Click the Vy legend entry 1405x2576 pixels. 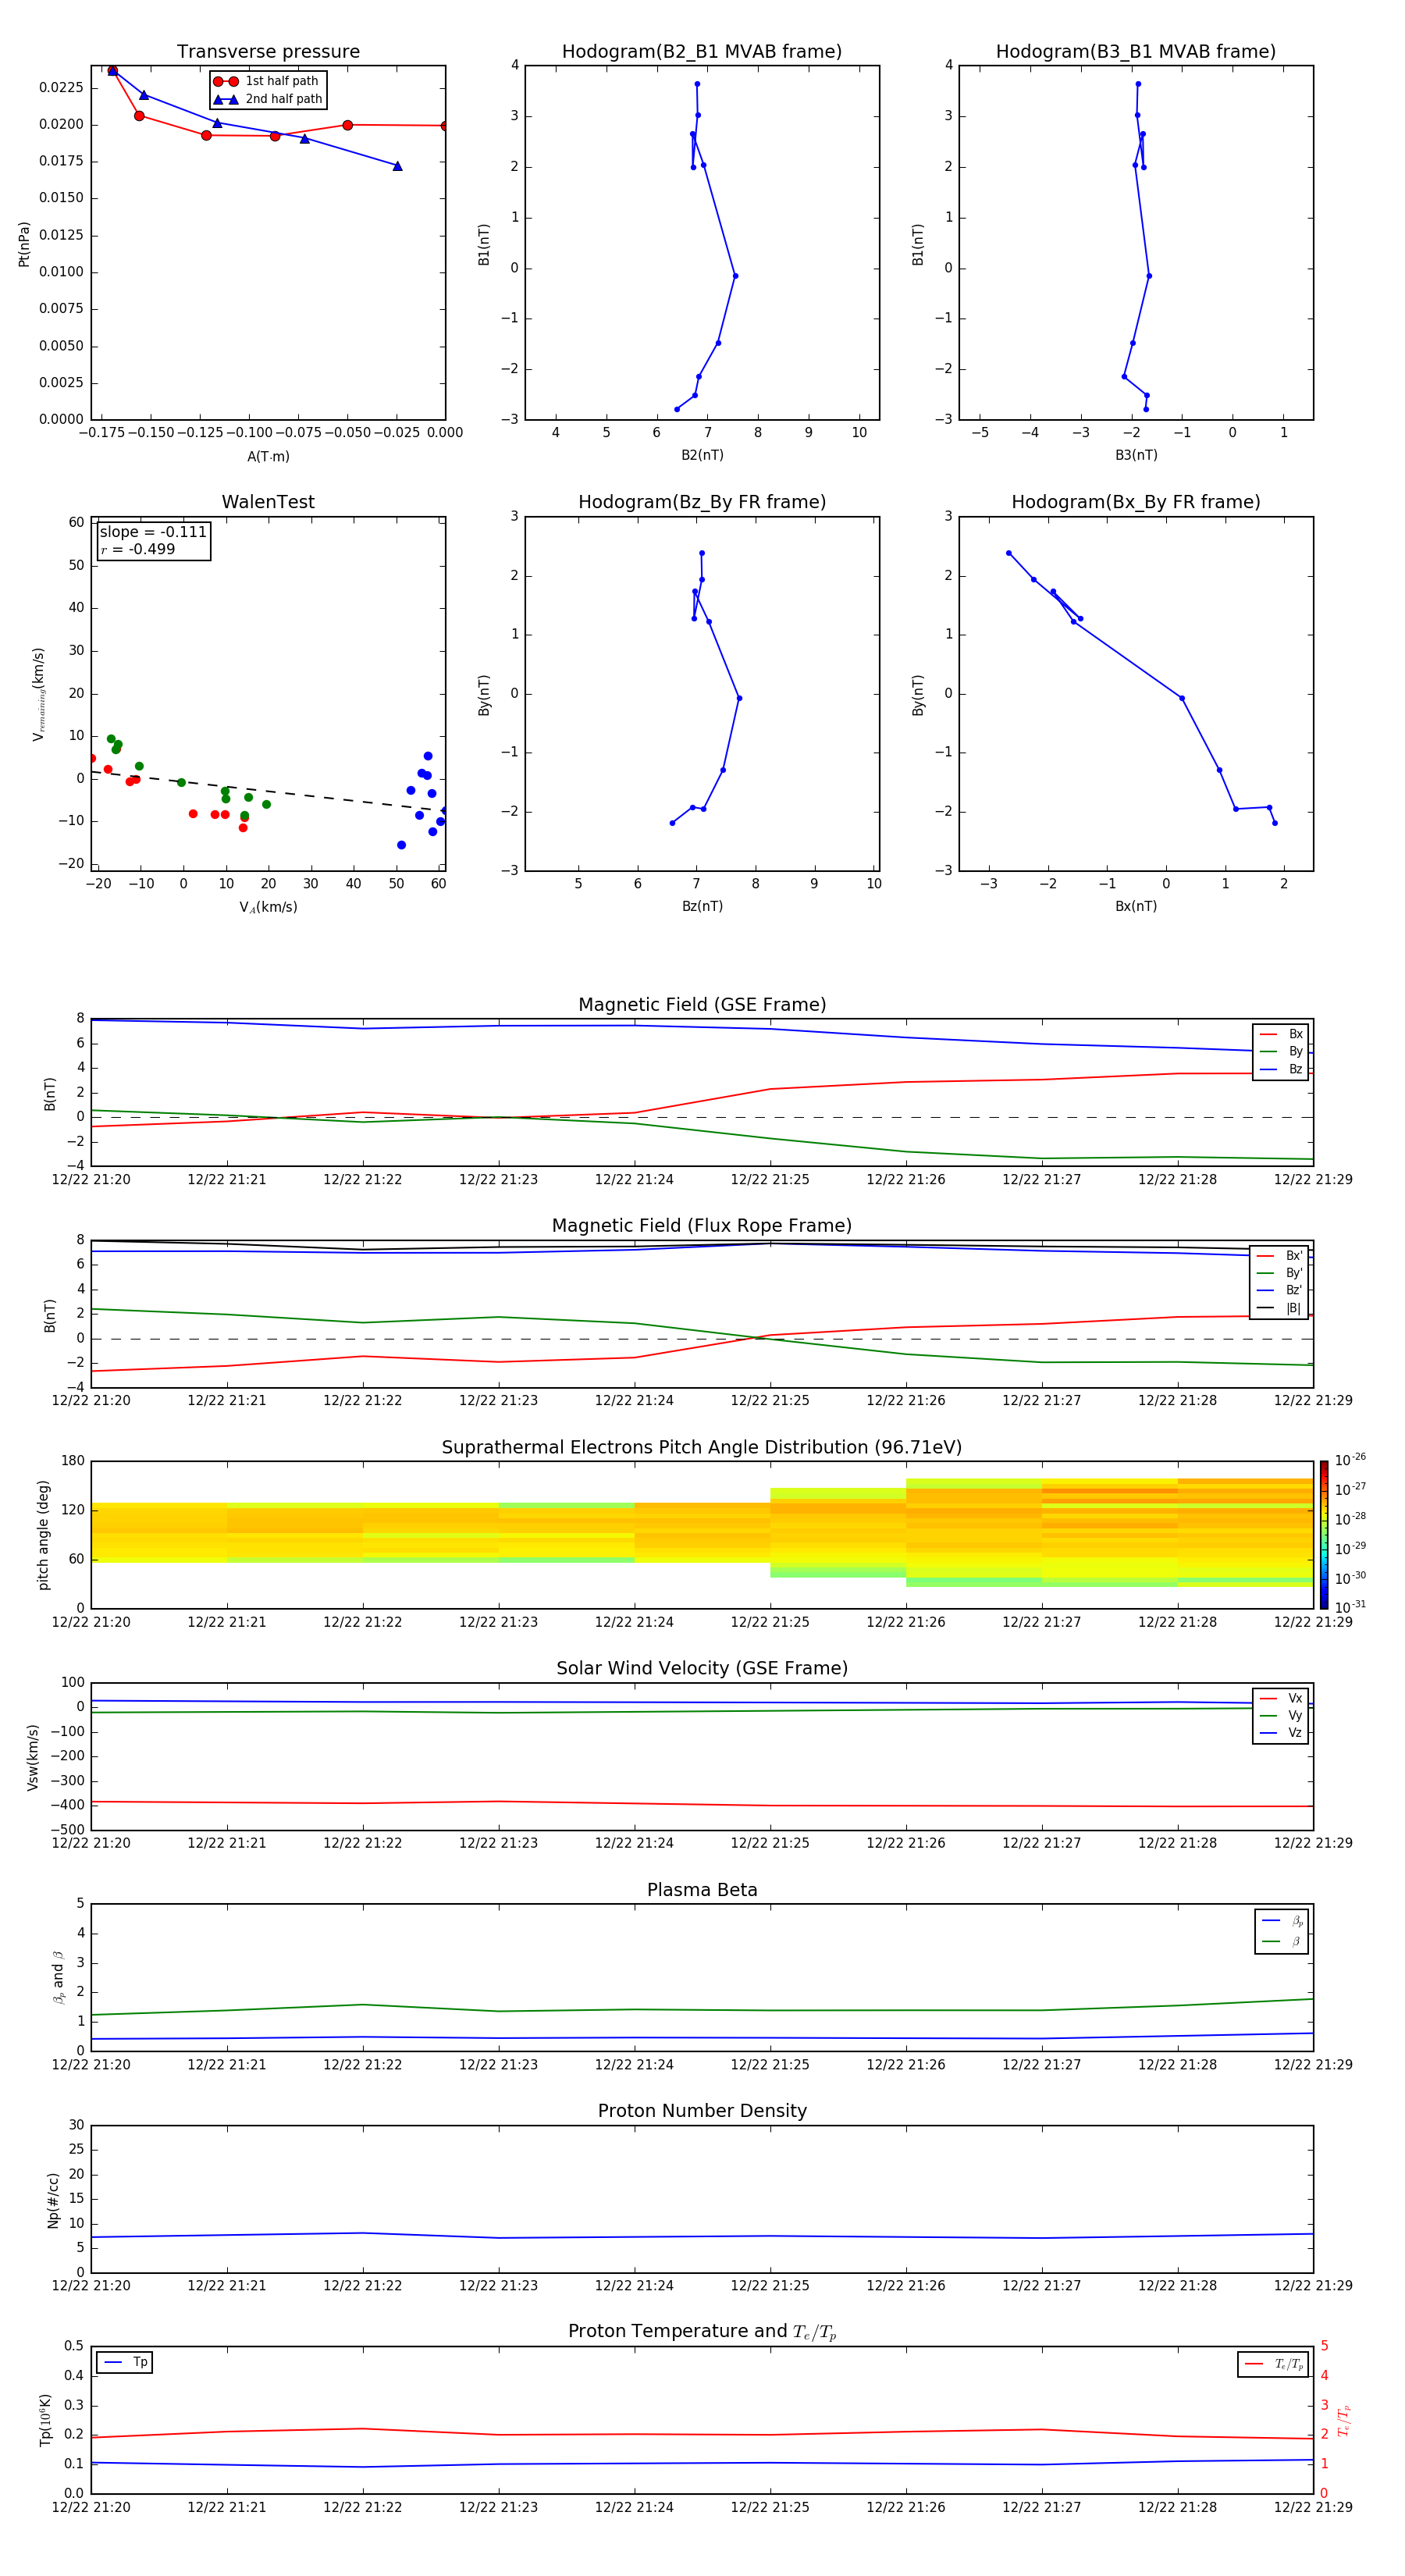[x=1281, y=1715]
